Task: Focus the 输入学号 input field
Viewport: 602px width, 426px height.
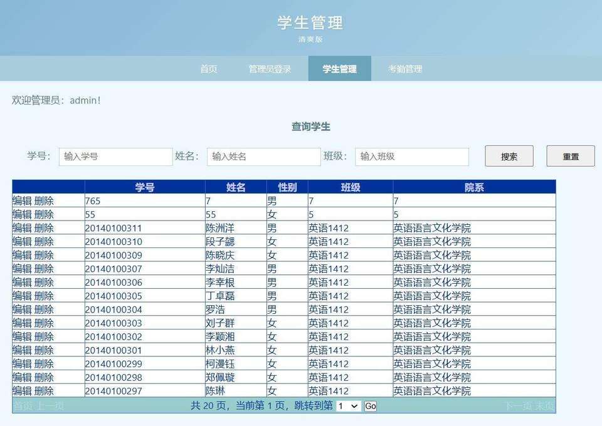Action: (115, 157)
